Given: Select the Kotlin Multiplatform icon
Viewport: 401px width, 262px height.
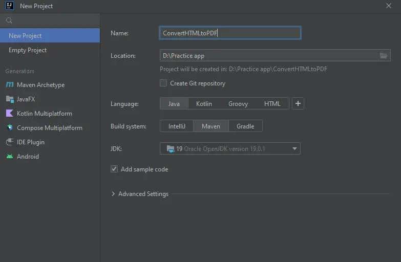Looking at the screenshot, I should 9,113.
